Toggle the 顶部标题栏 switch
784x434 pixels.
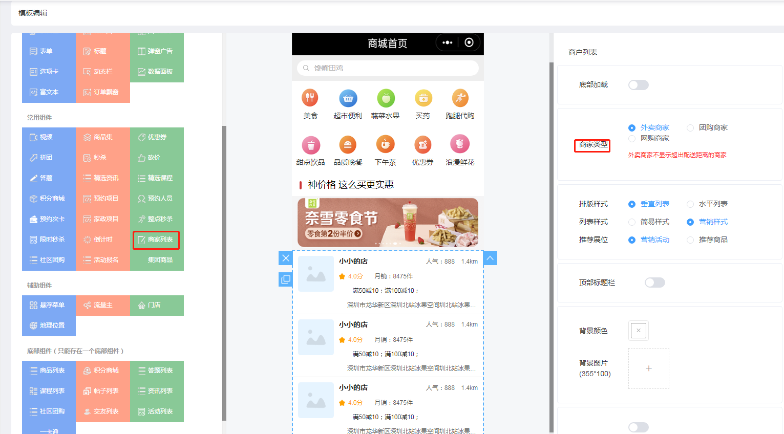[655, 283]
